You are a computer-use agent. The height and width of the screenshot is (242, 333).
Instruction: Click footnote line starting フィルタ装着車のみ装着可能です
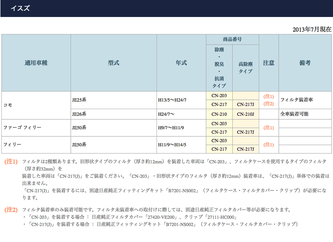click(157, 210)
